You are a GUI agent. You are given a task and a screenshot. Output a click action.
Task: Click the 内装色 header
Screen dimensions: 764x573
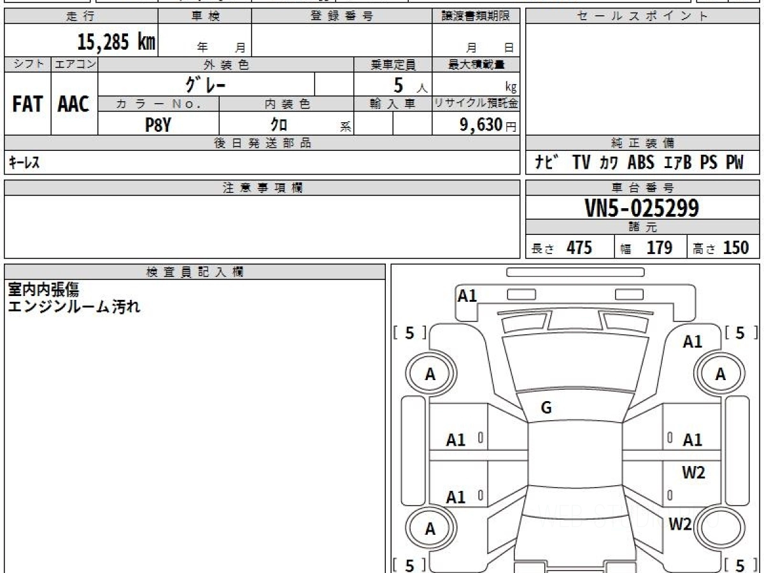click(x=286, y=104)
